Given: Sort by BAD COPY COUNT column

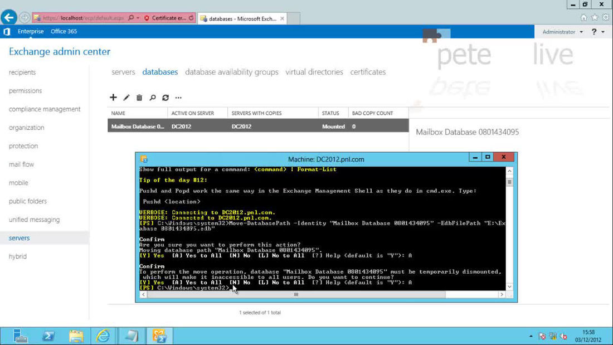Looking at the screenshot, I should [378, 113].
